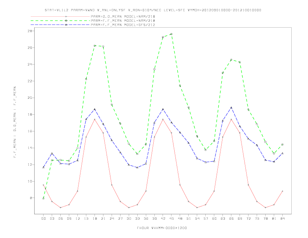Click x-axis forecast hour label 42
Screen dimensions: 308x238
point(163,219)
